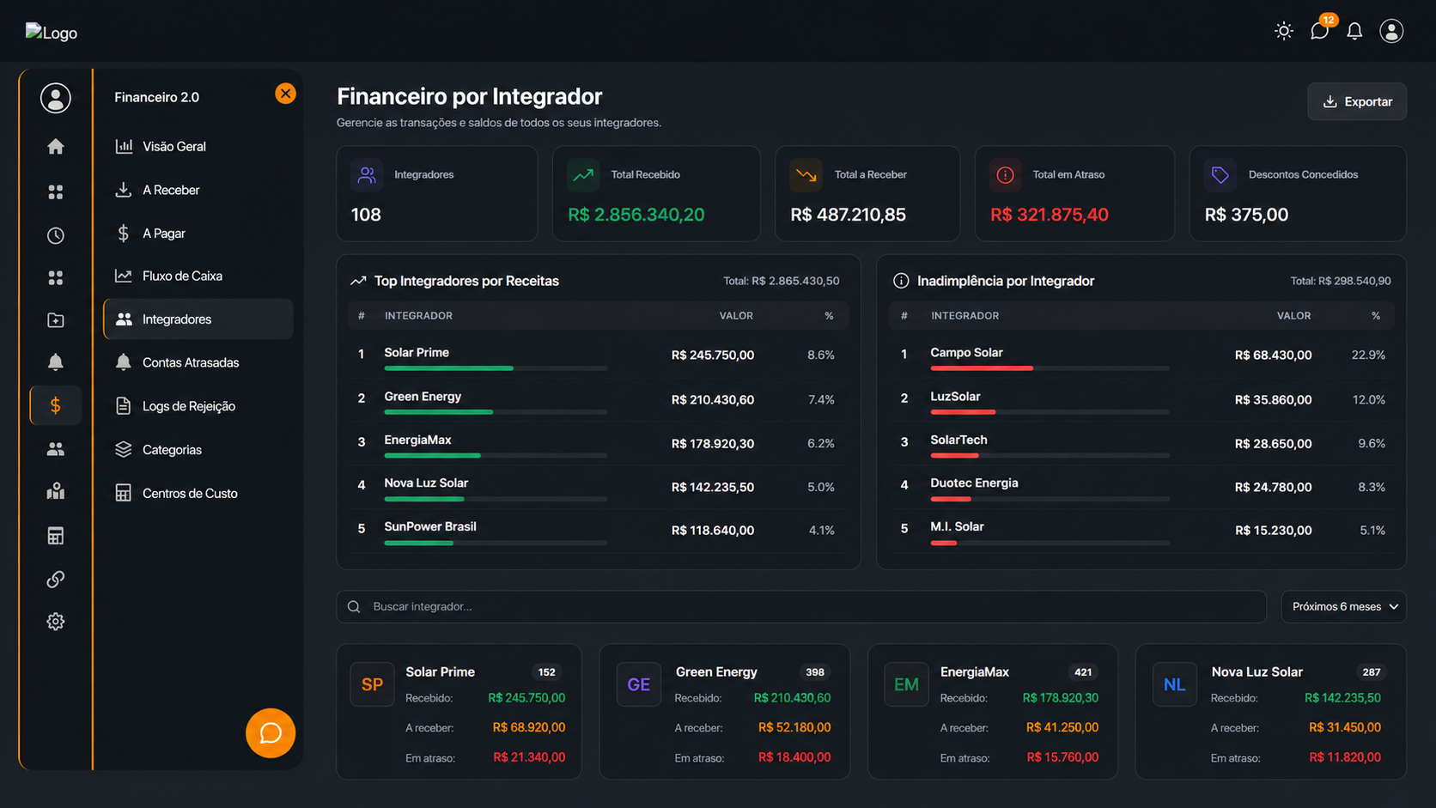1436x808 pixels.
Task: Go to home icon in sidebar
Action: [x=56, y=147]
